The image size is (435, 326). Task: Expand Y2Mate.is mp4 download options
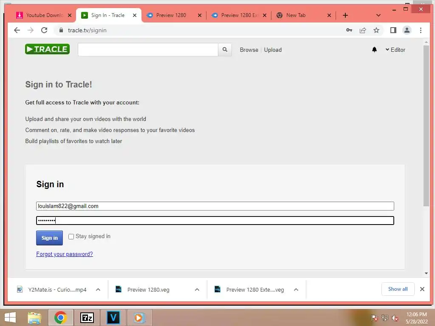tap(98, 289)
